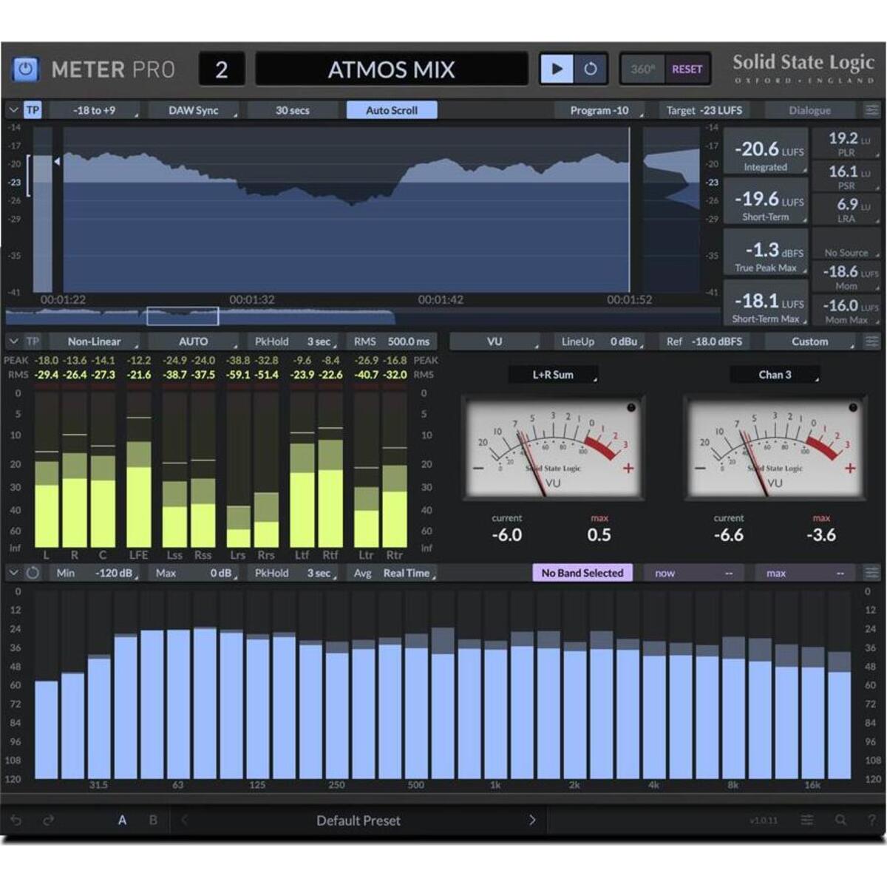Open loudness section settings sliders icon
Viewport: 887px width, 887px height.
point(872,110)
